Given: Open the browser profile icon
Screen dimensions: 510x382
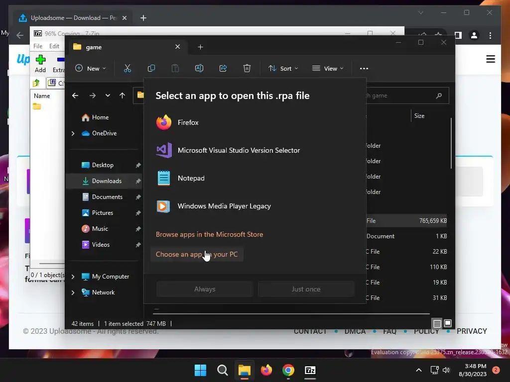Looking at the screenshot, I should [474, 35].
